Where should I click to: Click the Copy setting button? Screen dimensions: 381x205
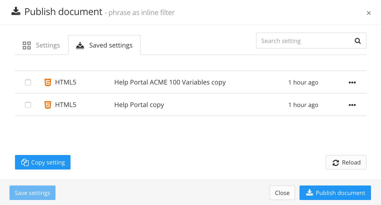[x=42, y=162]
